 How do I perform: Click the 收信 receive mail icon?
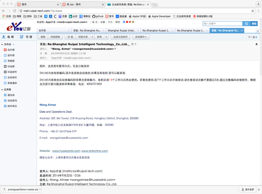pyautogui.click(x=4, y=37)
